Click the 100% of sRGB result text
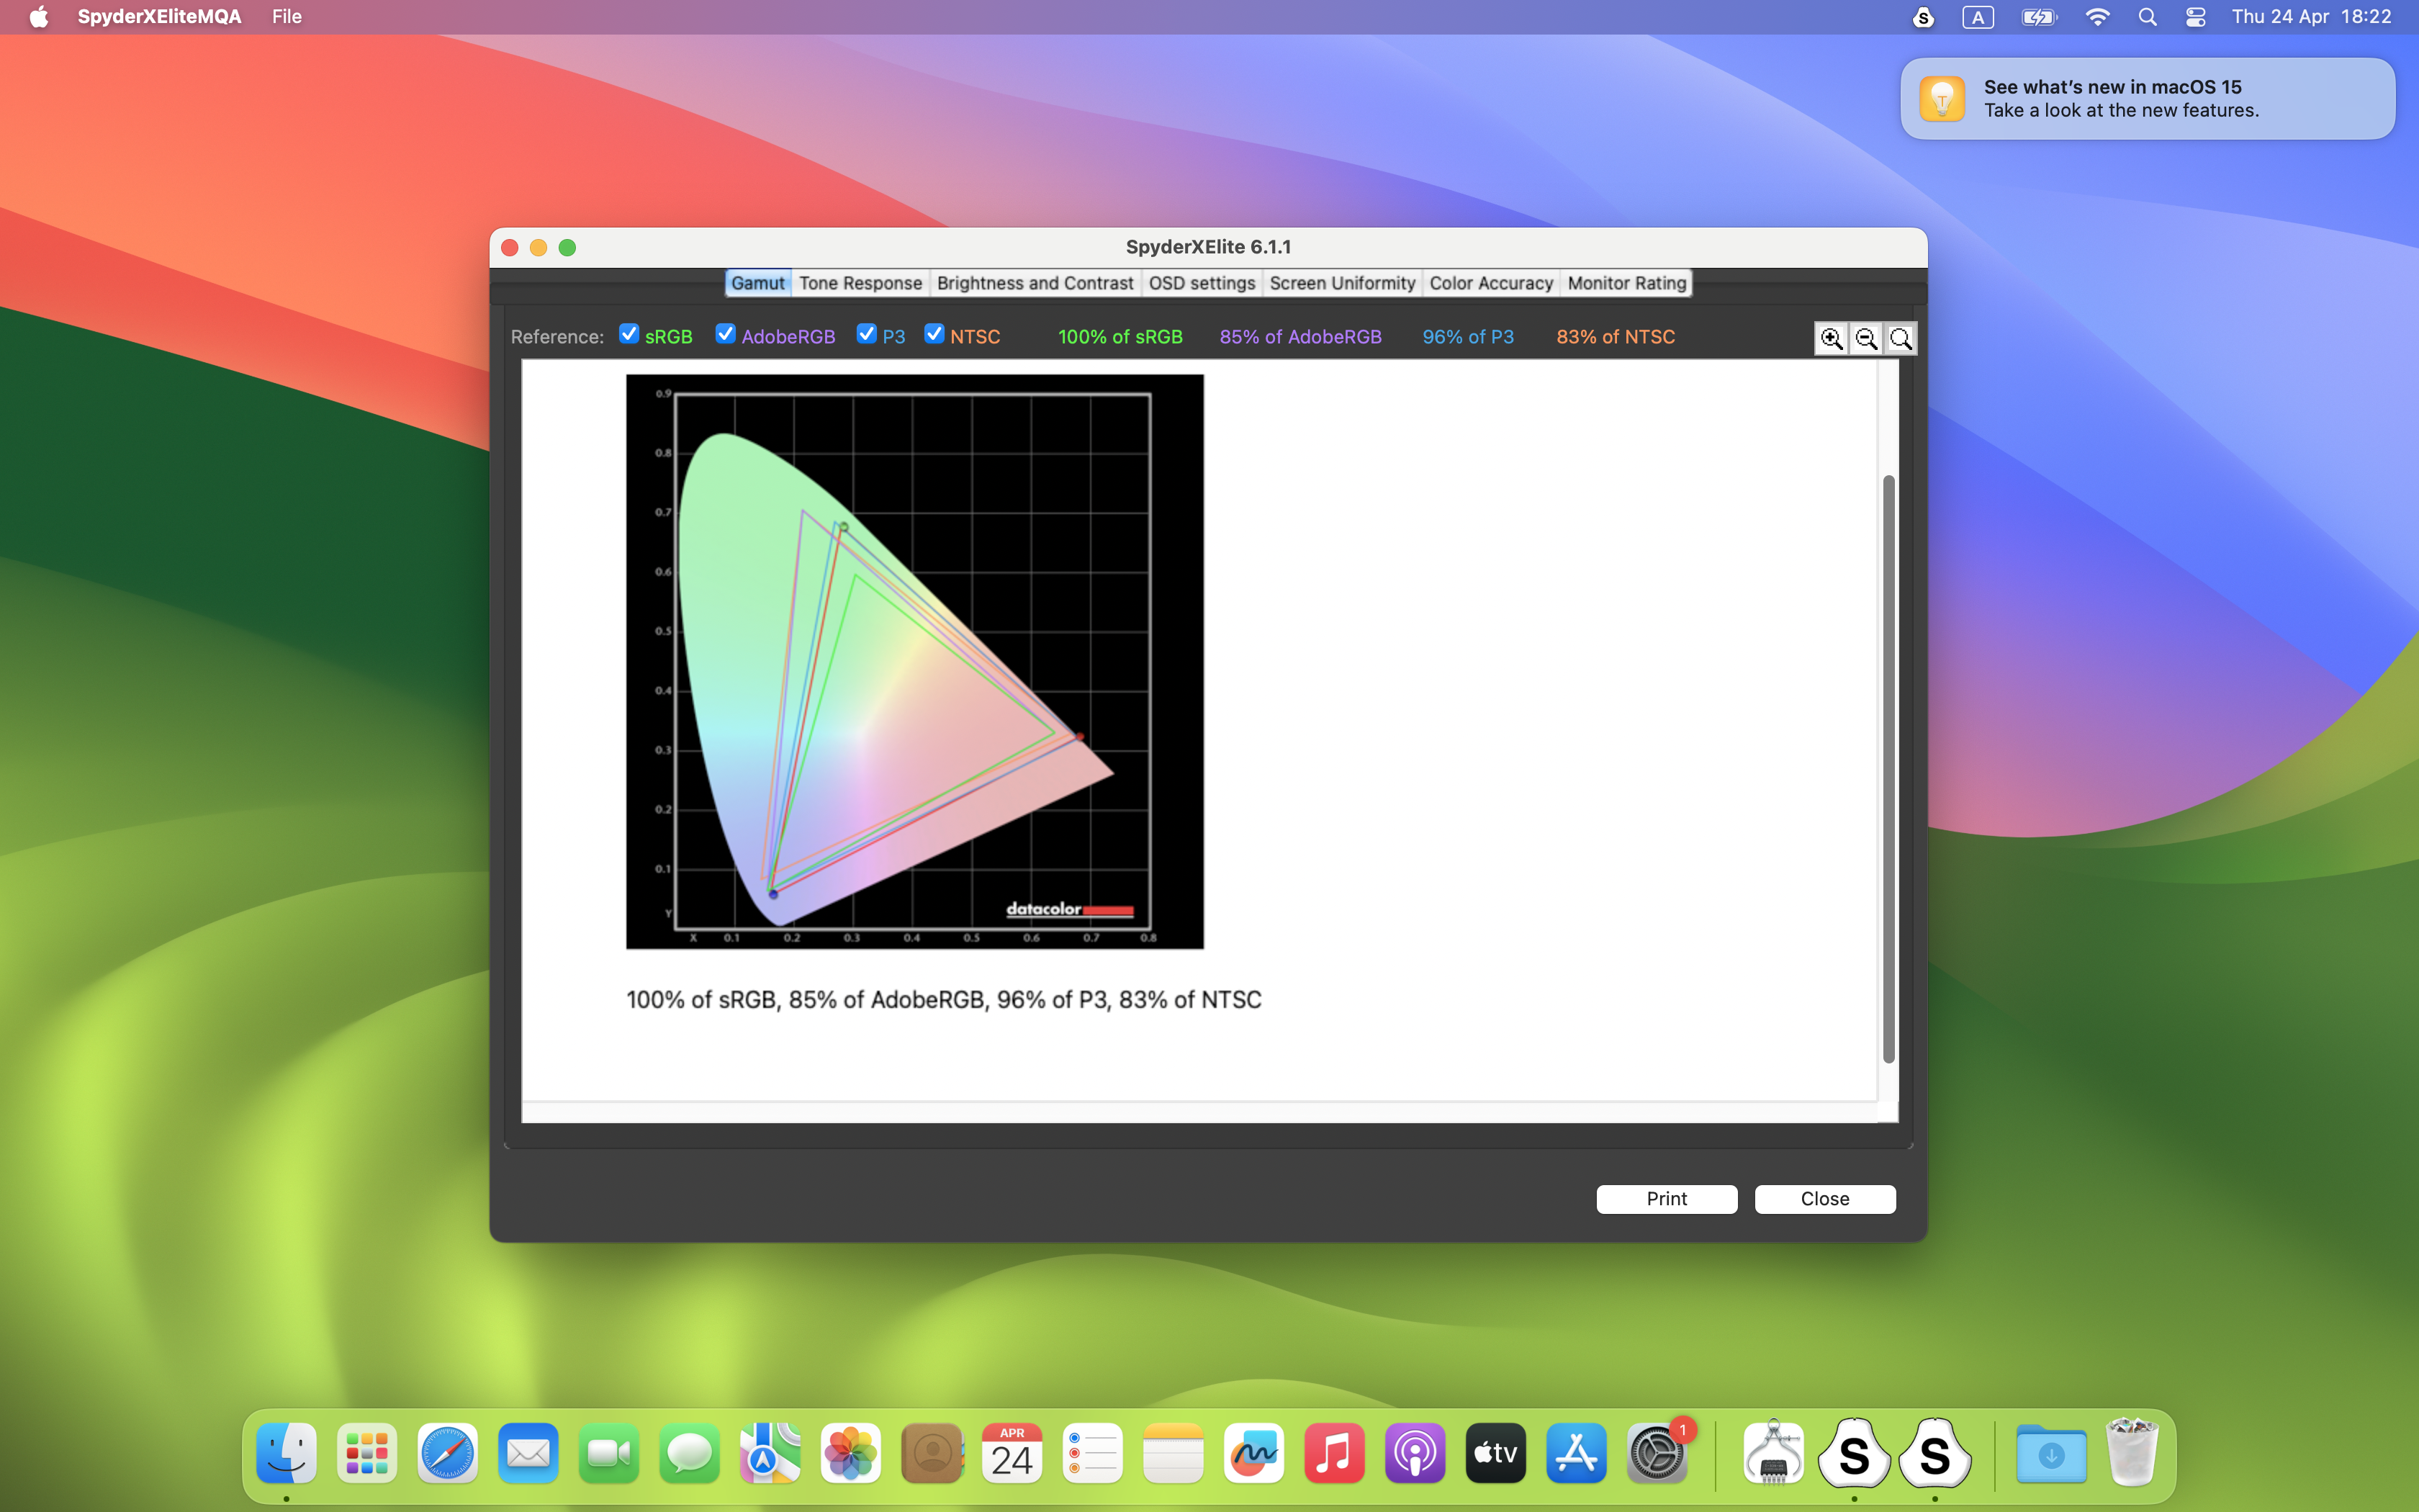 tap(1120, 337)
